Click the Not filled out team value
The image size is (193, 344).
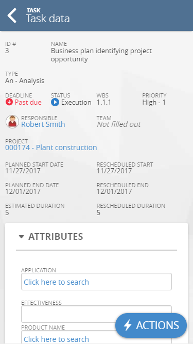(118, 124)
